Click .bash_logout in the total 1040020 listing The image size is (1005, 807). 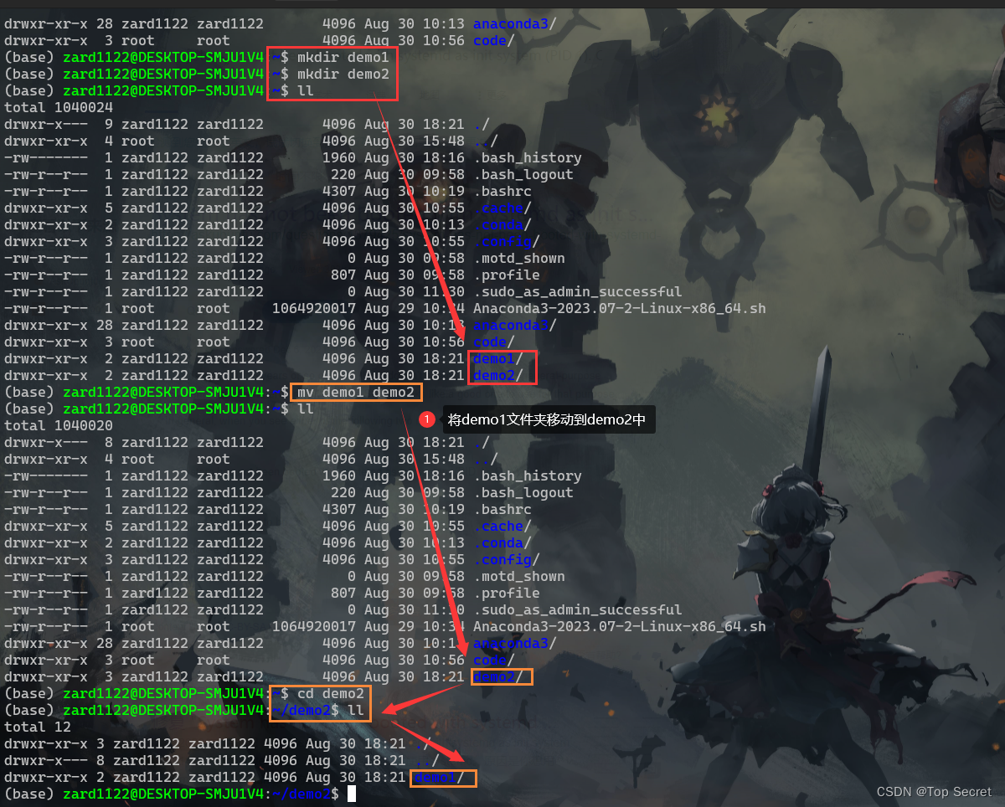point(523,492)
